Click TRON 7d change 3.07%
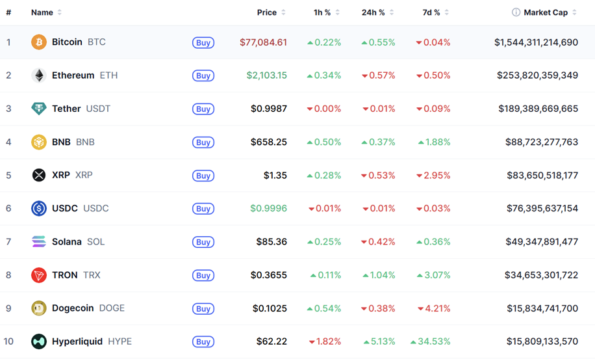 [x=434, y=275]
